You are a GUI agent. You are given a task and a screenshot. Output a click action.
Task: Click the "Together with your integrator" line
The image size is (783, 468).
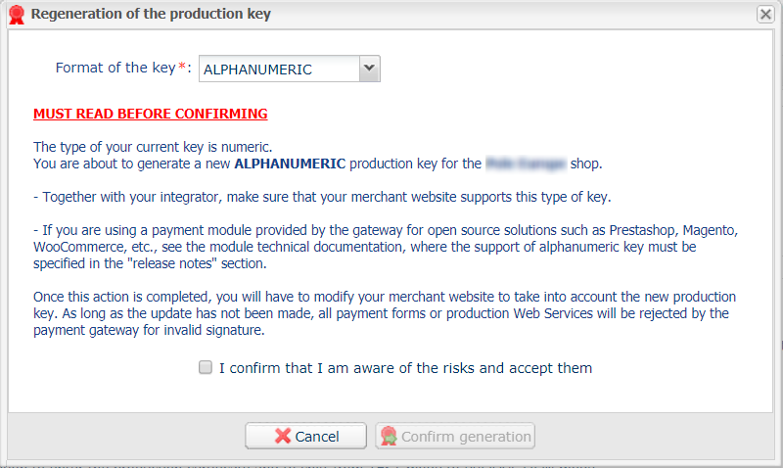pyautogui.click(x=322, y=197)
